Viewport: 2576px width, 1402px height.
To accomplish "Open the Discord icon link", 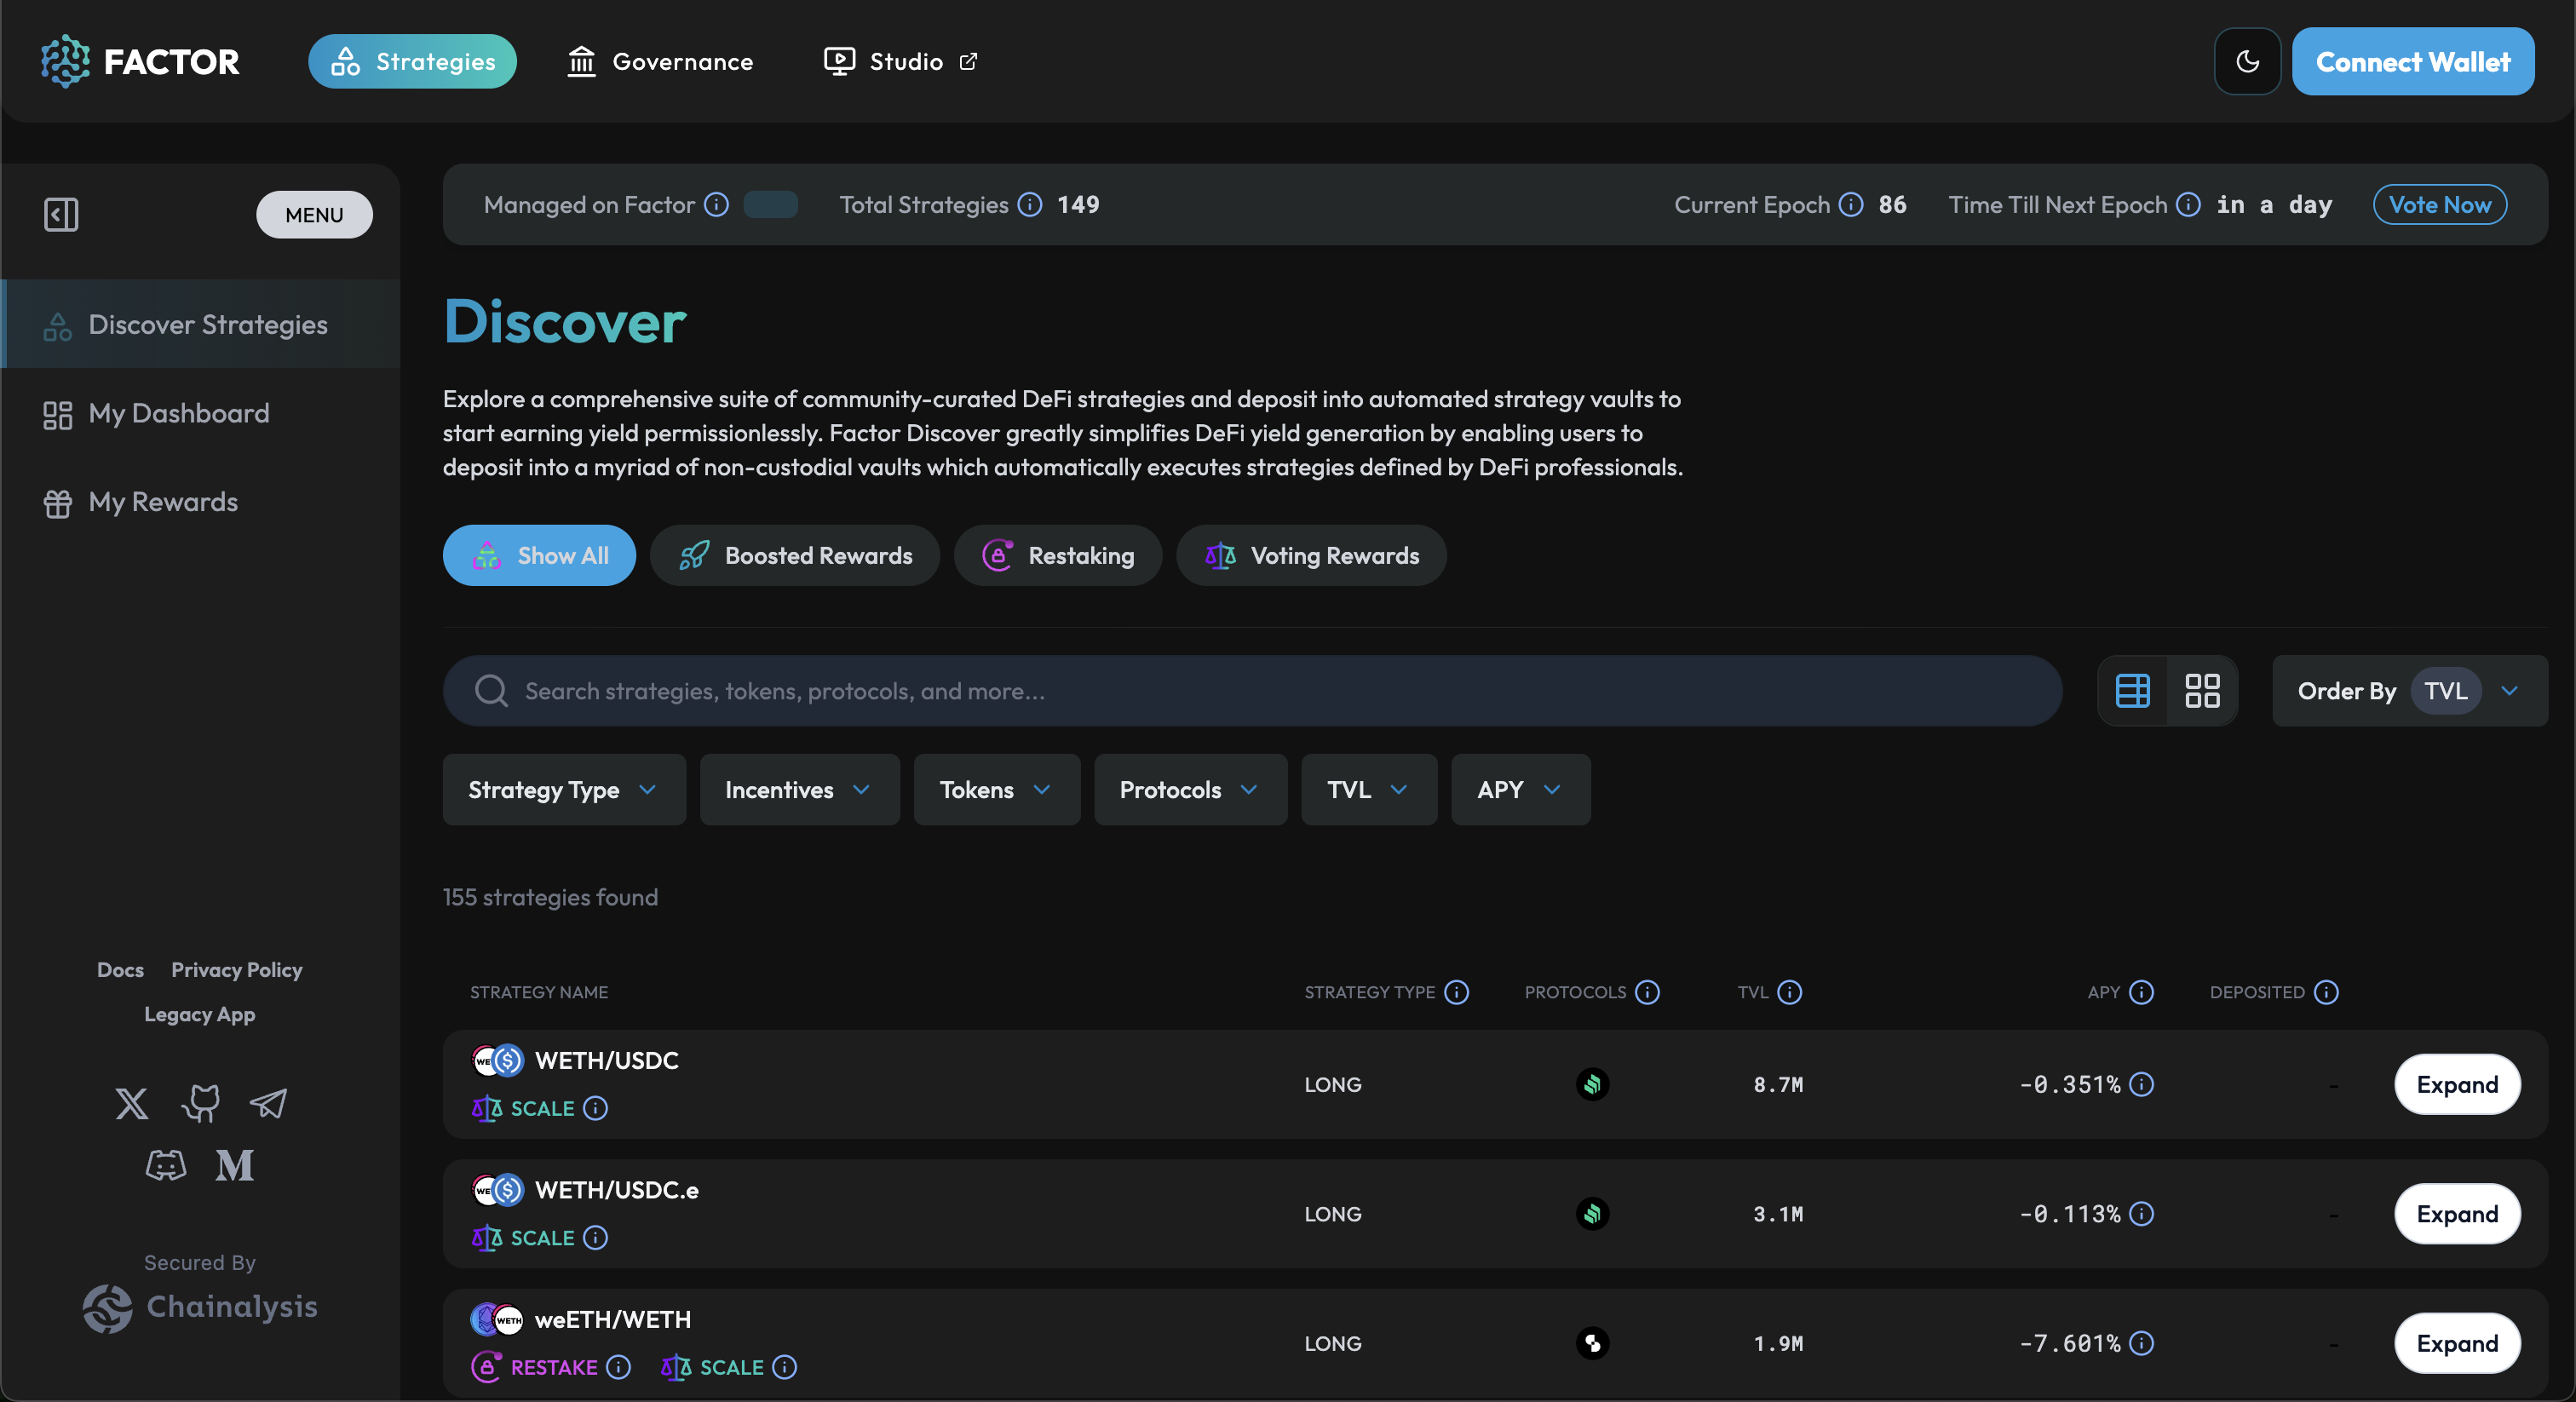I will (x=166, y=1165).
